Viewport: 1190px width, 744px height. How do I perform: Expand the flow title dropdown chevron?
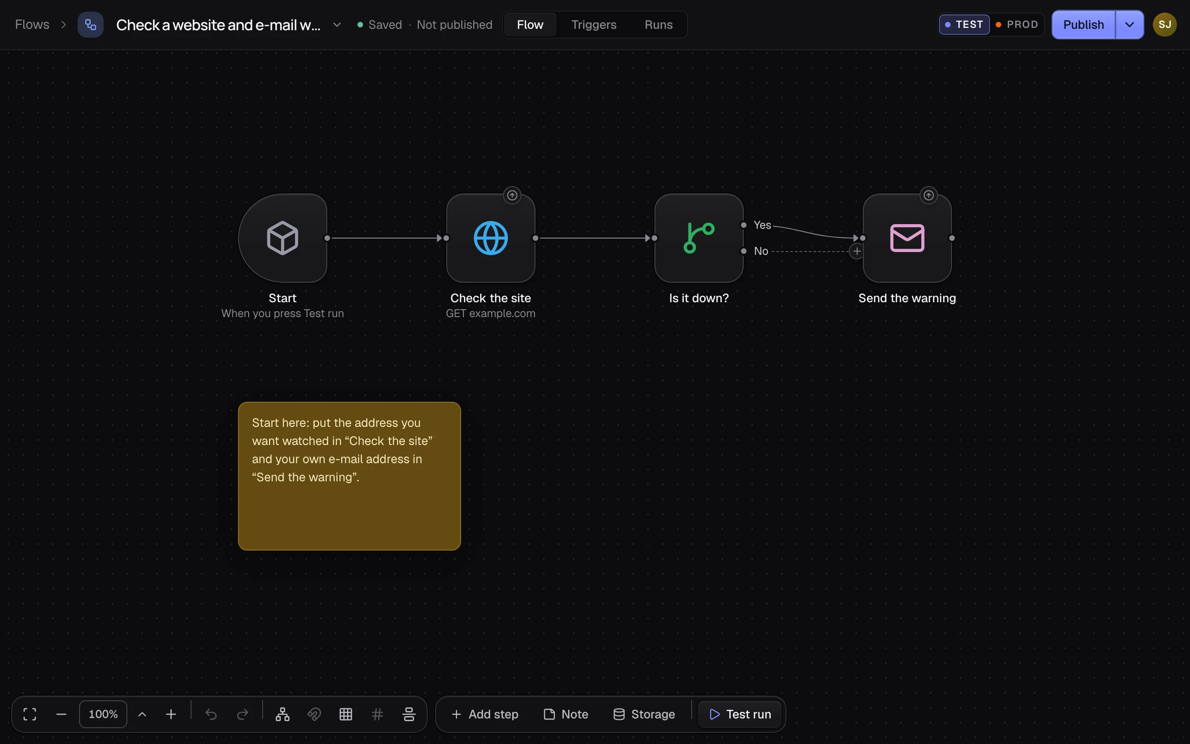[337, 25]
